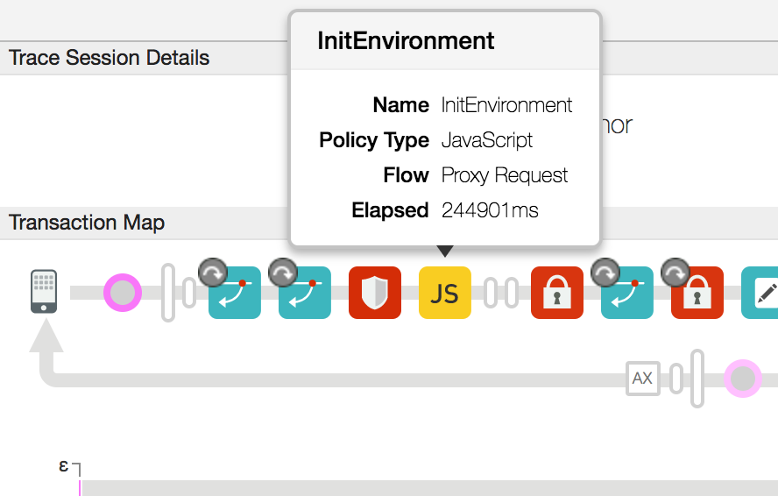The image size is (778, 496).
Task: Click the client app phone icon
Action: click(x=44, y=291)
